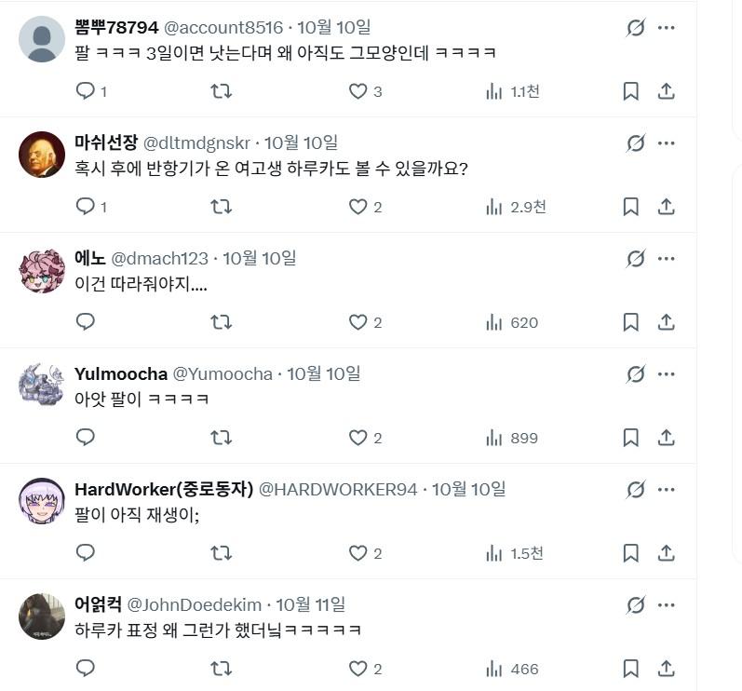The height and width of the screenshot is (691, 742).
Task: Retweet the 마쉬선장 post
Action: pos(221,207)
